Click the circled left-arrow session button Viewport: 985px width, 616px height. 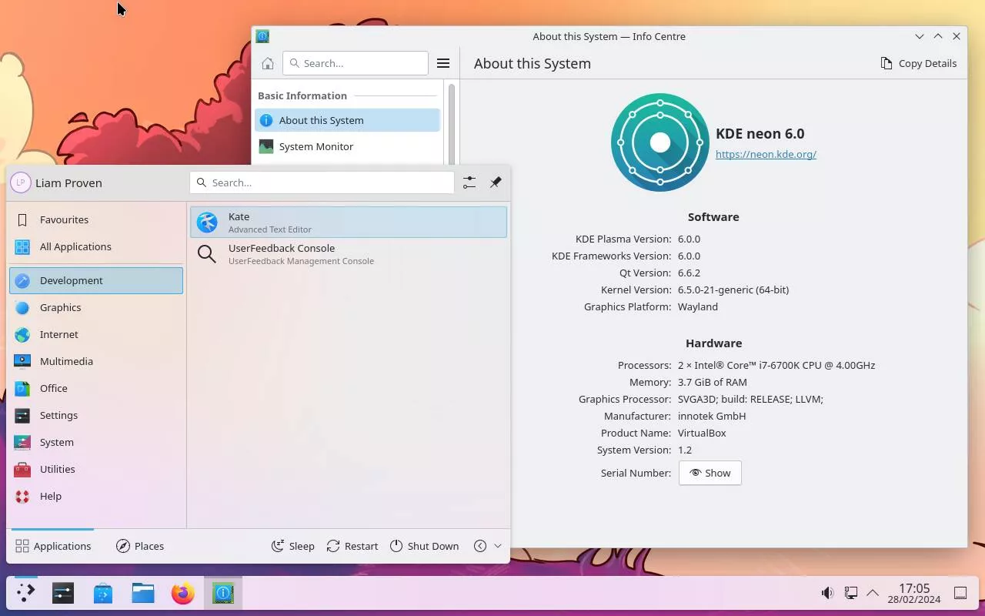[480, 546]
